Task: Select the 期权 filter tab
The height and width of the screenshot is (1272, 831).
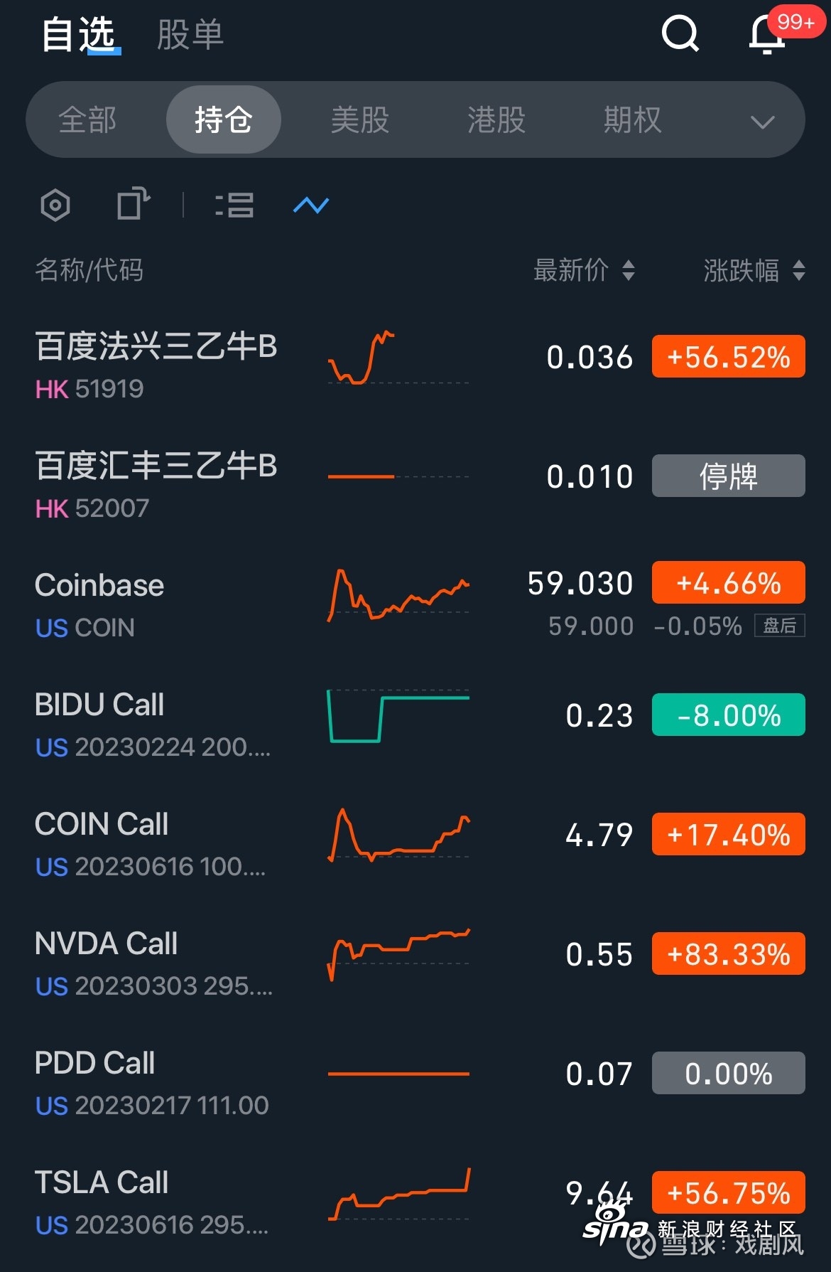Action: pyautogui.click(x=633, y=119)
